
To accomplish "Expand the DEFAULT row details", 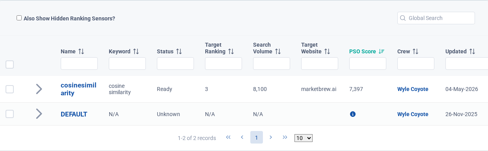I will [39, 114].
